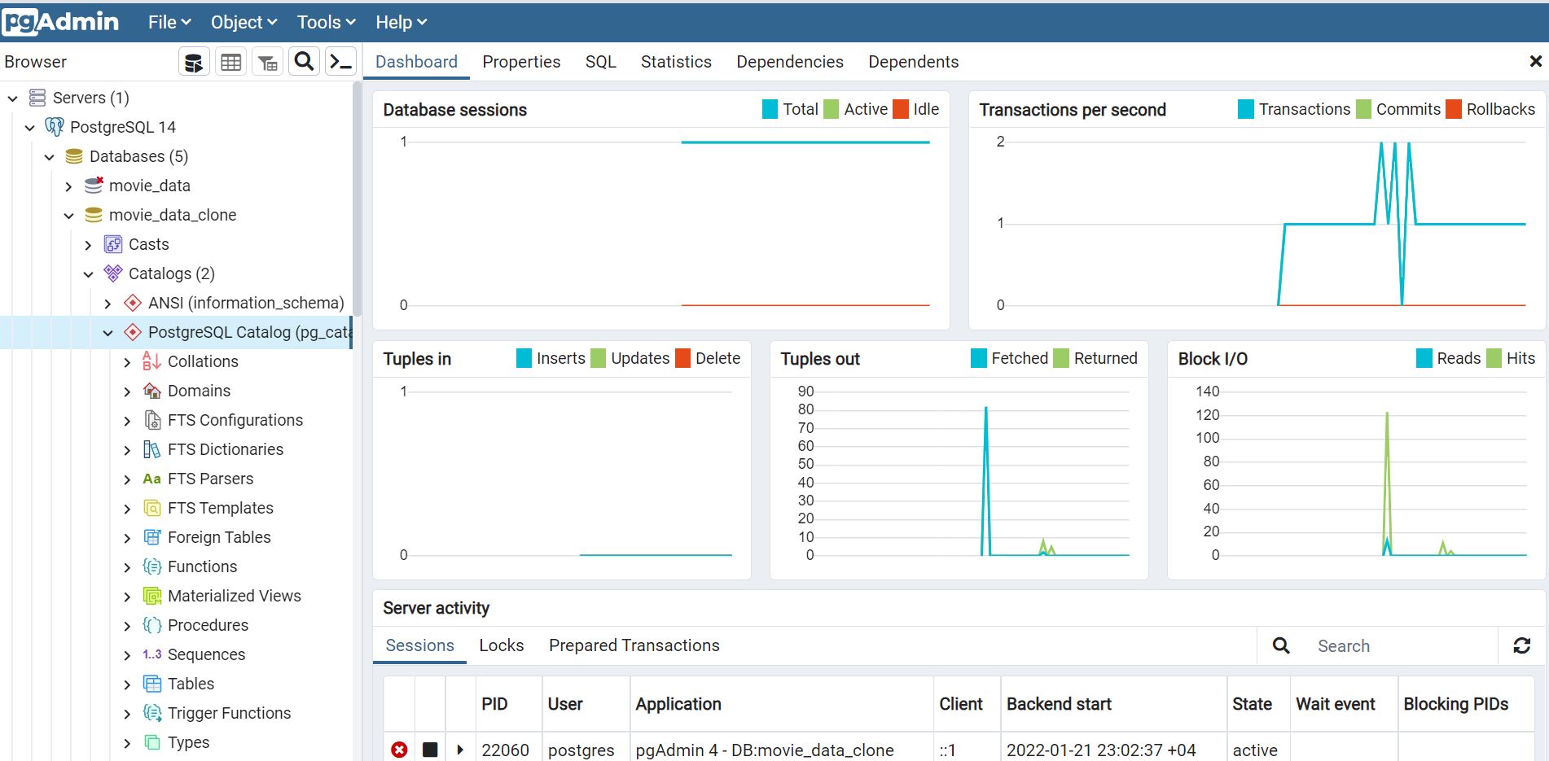
Task: Terminate session 22060 with red X icon
Action: [x=399, y=750]
